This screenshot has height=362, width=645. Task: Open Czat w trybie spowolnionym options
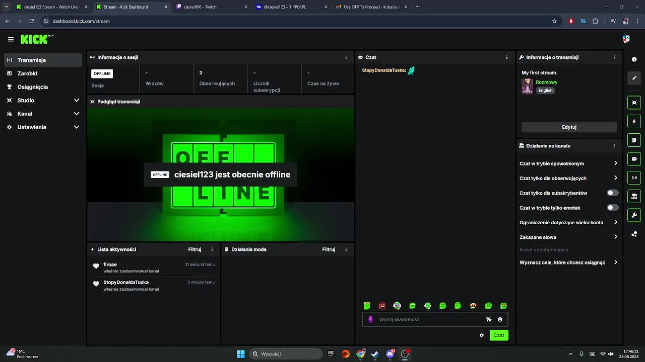(569, 163)
